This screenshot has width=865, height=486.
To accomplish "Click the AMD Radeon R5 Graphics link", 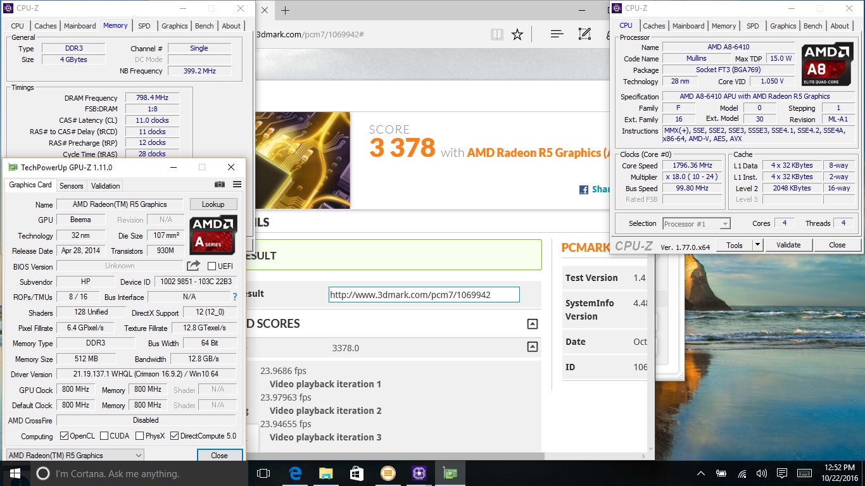I will click(x=538, y=153).
